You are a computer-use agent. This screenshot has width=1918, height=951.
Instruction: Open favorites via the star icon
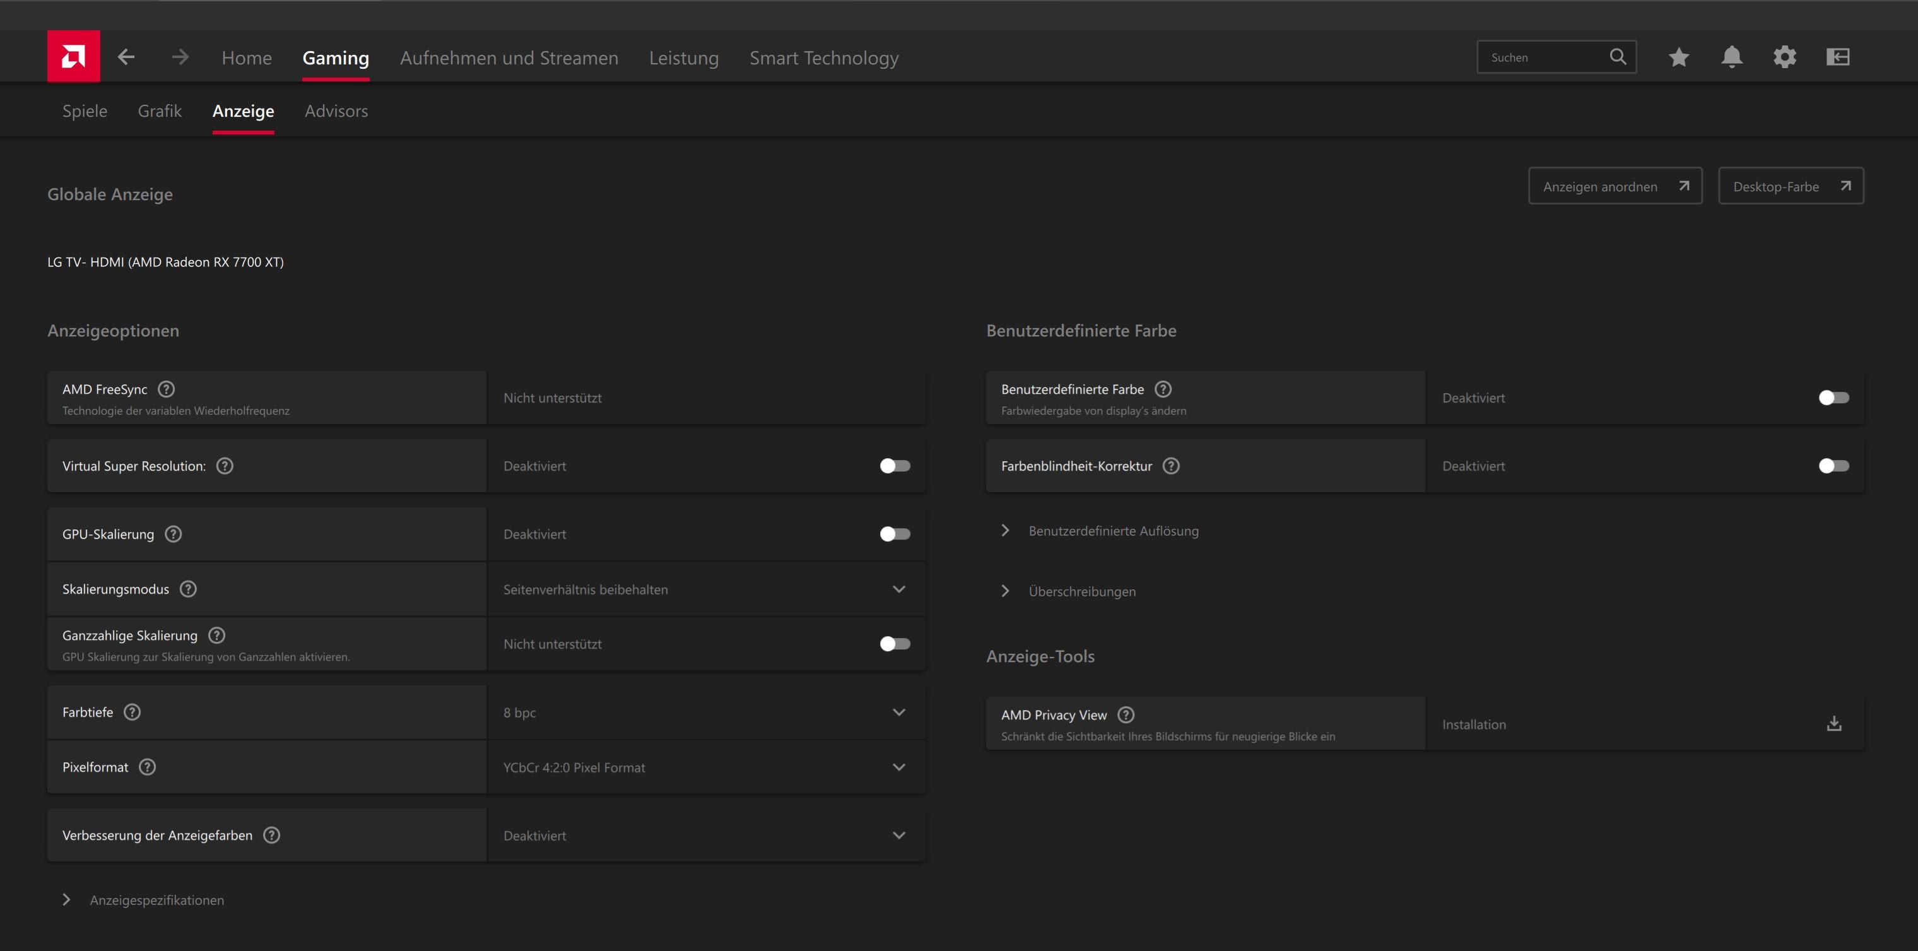[1678, 57]
